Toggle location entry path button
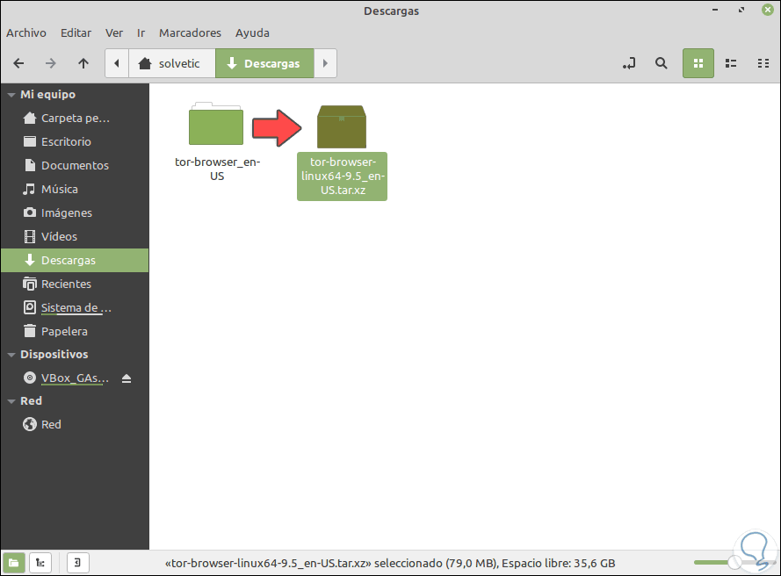This screenshot has width=781, height=576. [x=629, y=63]
